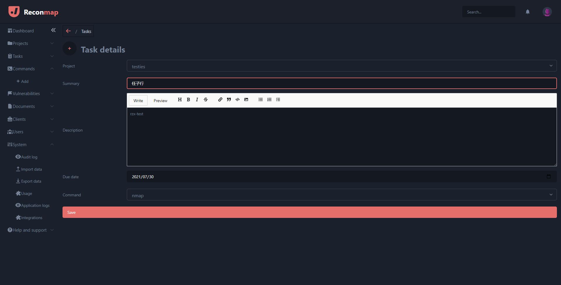Image resolution: width=561 pixels, height=285 pixels.
Task: Insert code block using toolbar icon
Action: pyautogui.click(x=238, y=100)
